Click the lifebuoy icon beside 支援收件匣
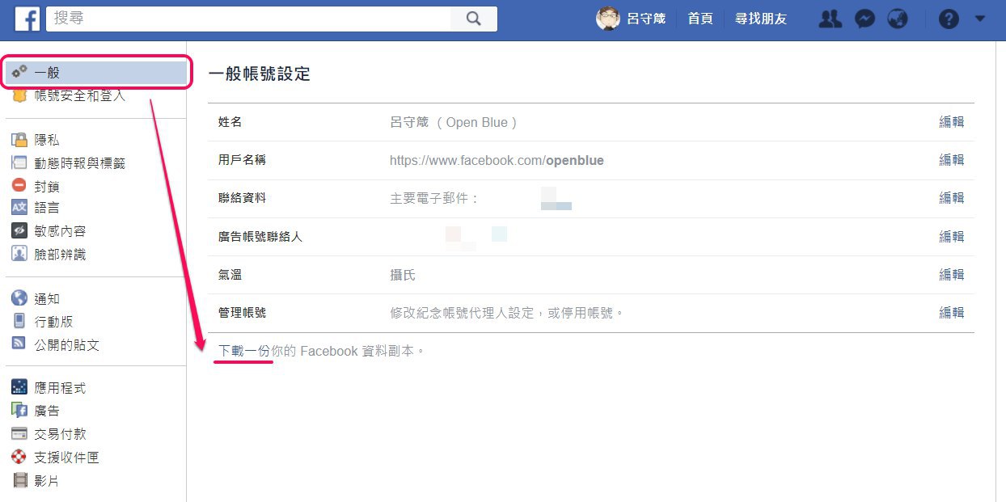This screenshot has width=1006, height=502. click(x=19, y=457)
